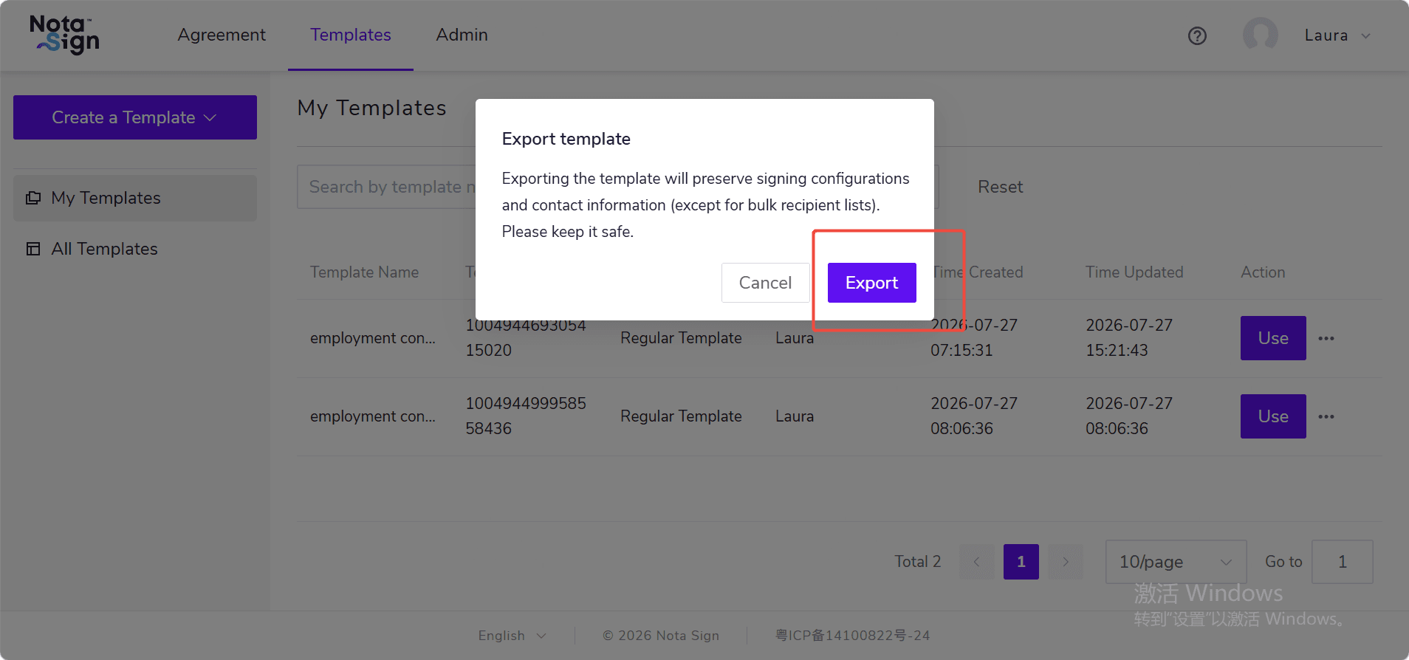Open the English language dropdown

point(512,636)
